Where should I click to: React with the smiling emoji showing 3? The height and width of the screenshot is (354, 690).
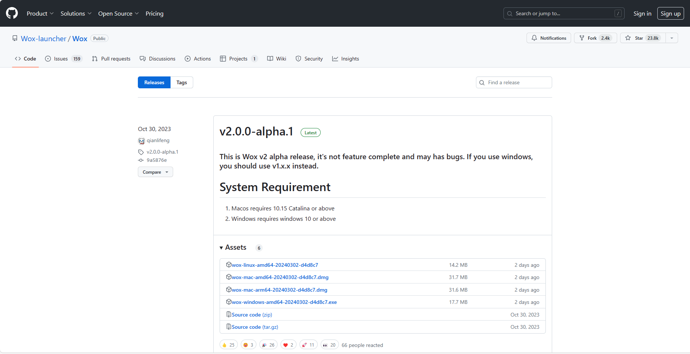[x=248, y=345]
